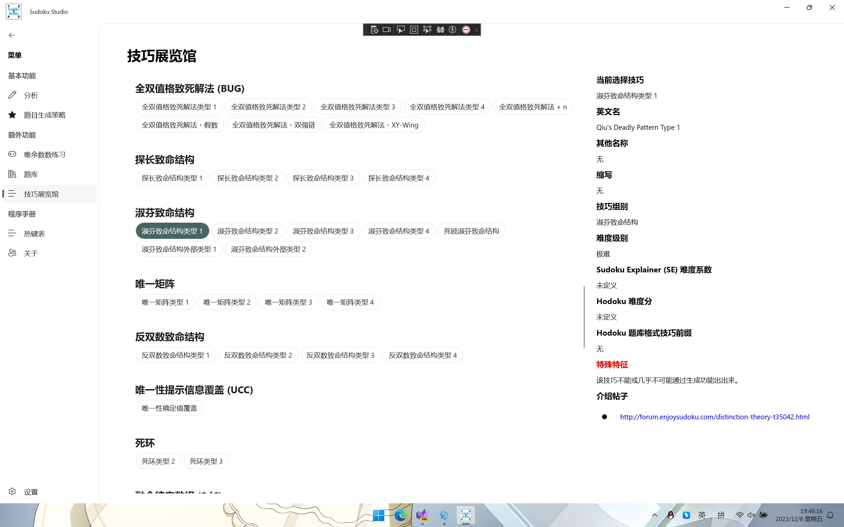The height and width of the screenshot is (527, 844).
Task: Toggle Display Layout Adorners square icon
Action: coord(414,30)
